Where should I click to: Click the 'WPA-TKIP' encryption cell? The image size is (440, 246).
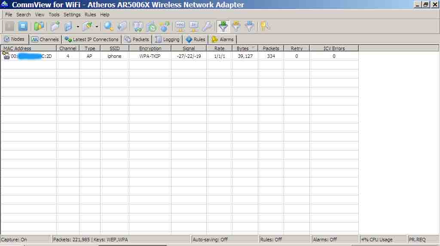150,56
